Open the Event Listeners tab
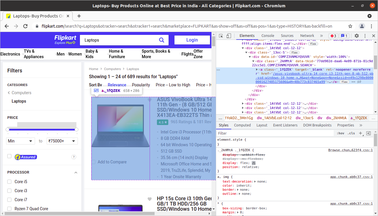The height and width of the screenshot is (216, 378). pyautogui.click(x=285, y=125)
